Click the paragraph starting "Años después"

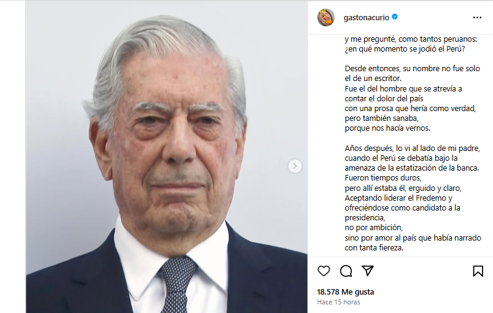(x=413, y=198)
